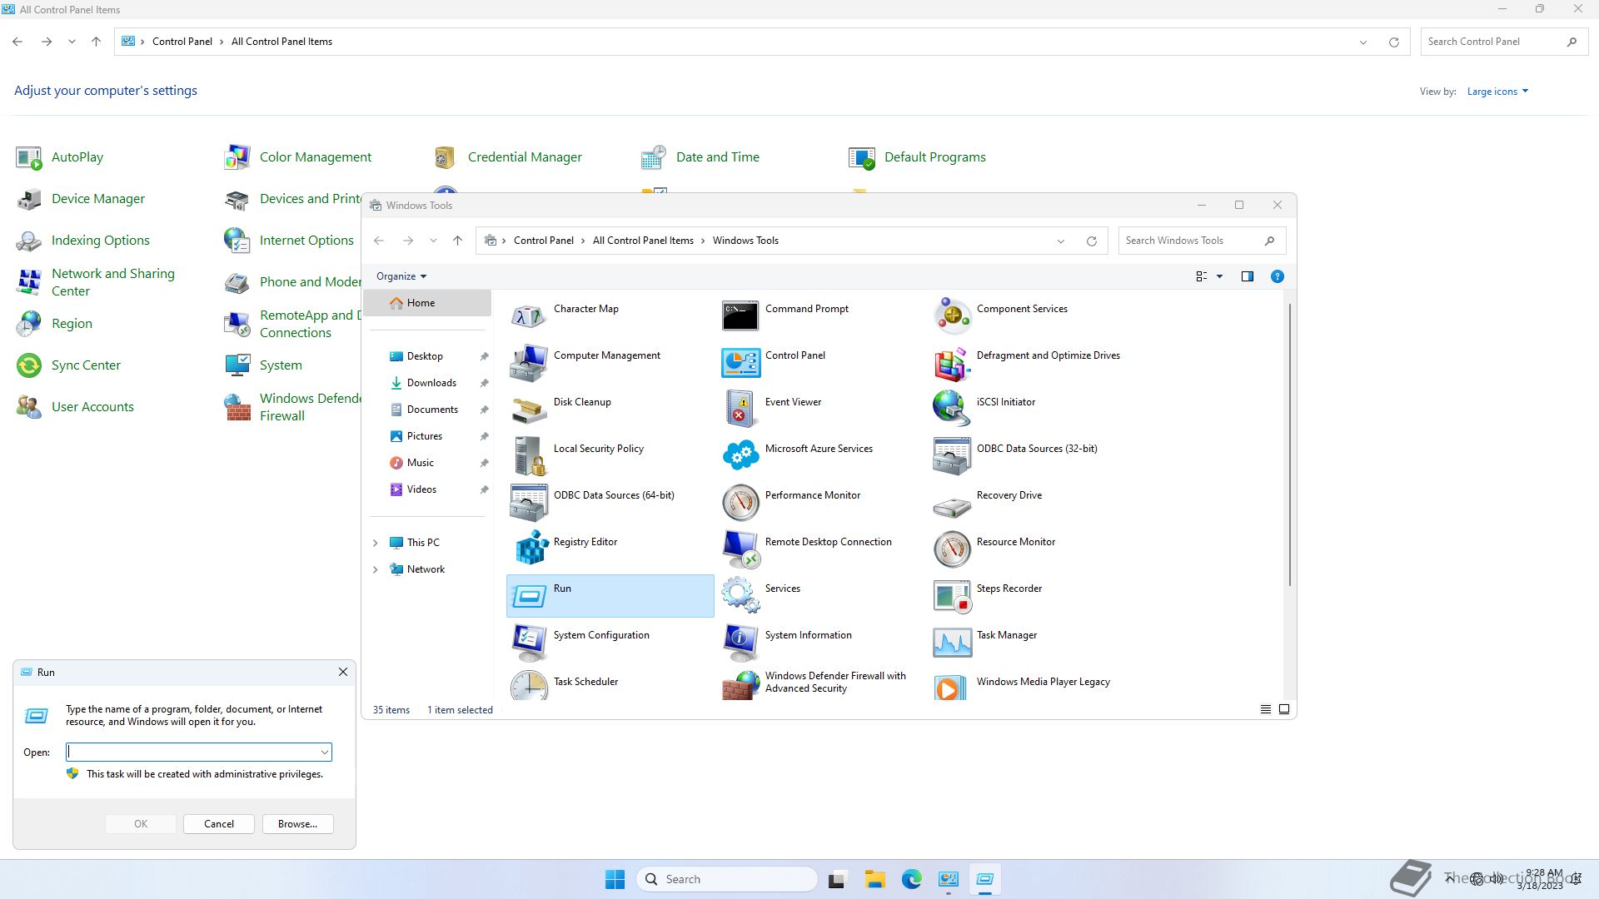
Task: Open the Run dialog Open dropdown
Action: point(324,752)
